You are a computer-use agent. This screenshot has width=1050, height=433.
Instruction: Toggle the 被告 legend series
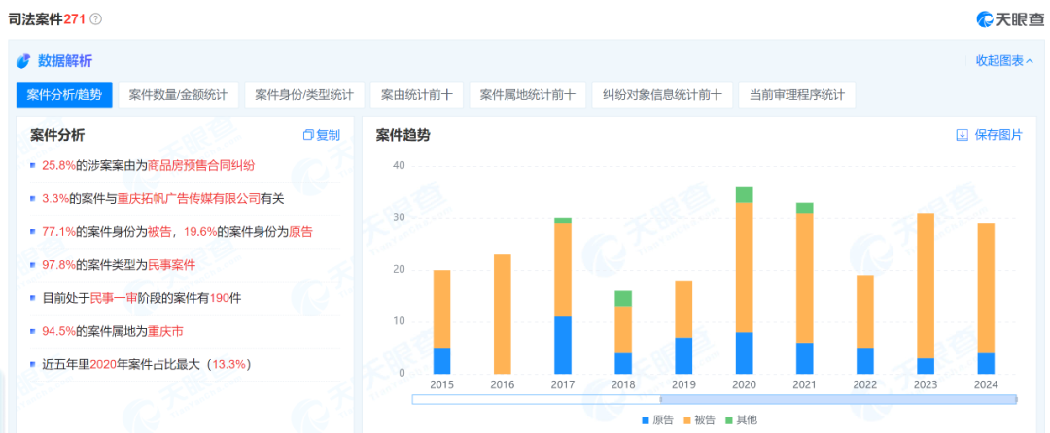(x=700, y=419)
